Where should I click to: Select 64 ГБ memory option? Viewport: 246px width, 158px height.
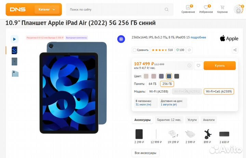point(152,84)
